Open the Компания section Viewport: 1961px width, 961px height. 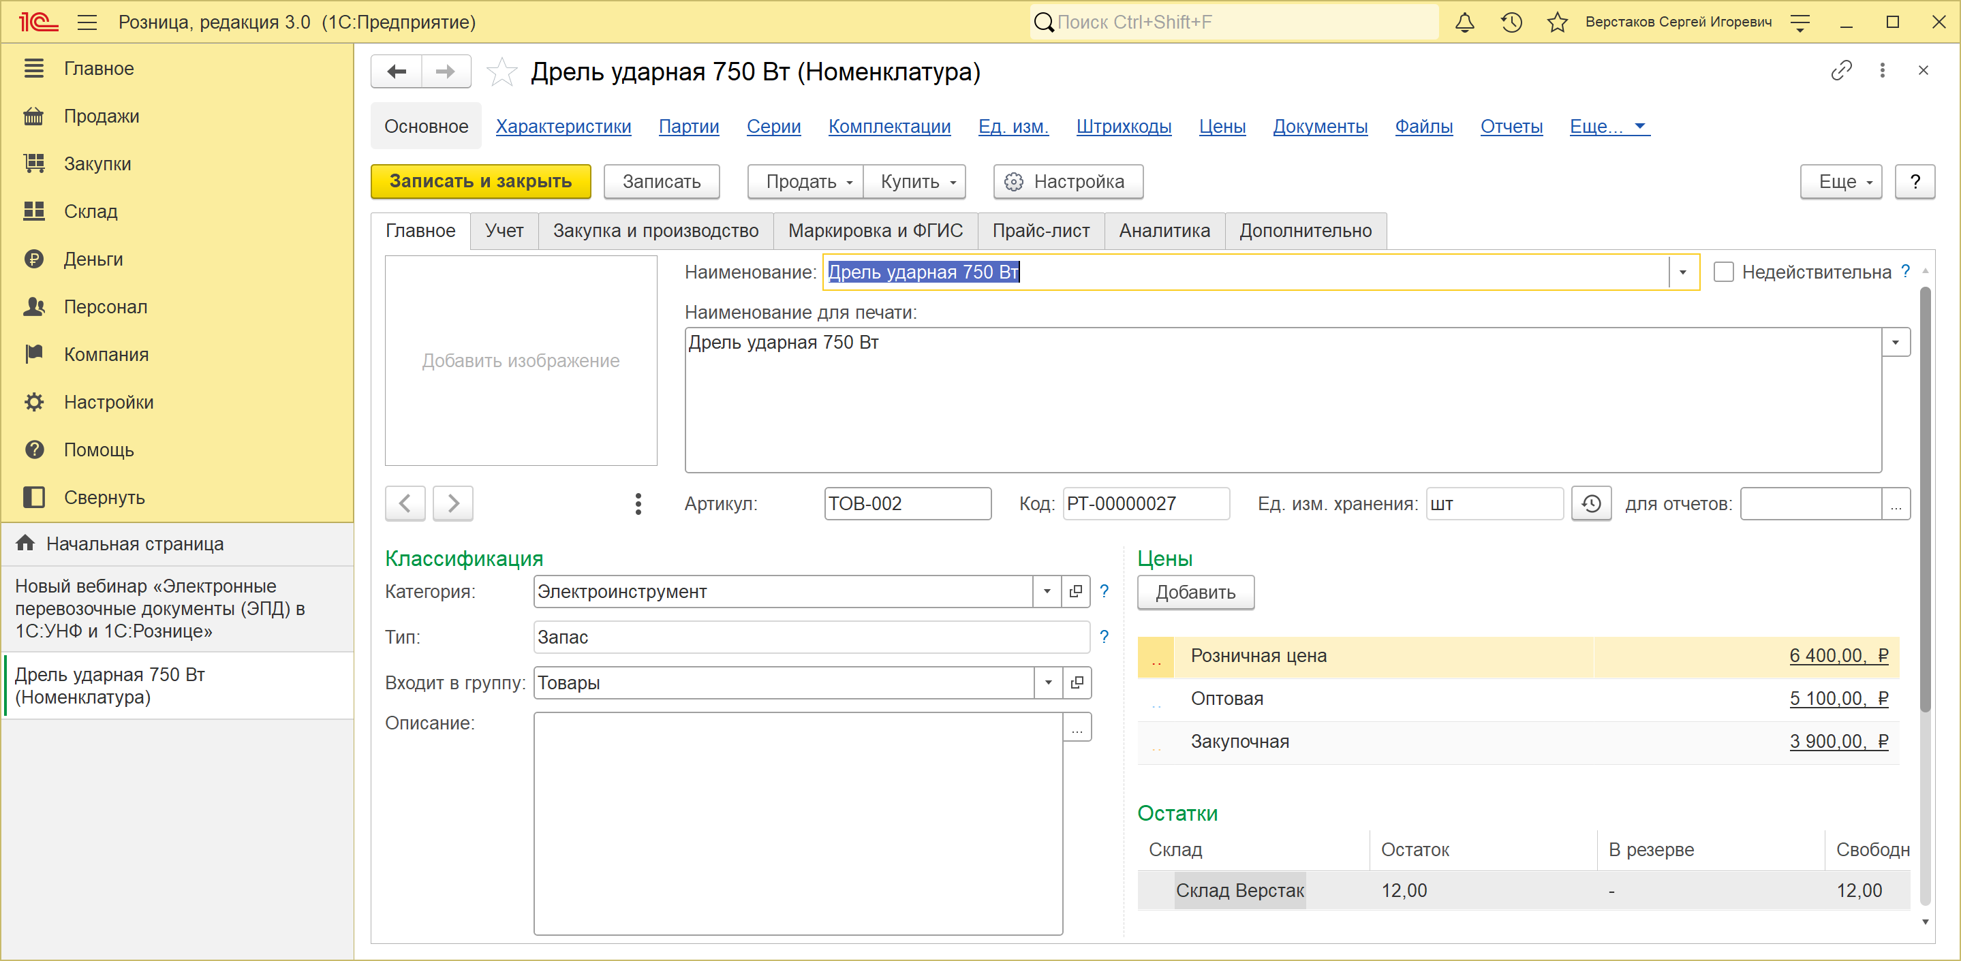pyautogui.click(x=106, y=355)
